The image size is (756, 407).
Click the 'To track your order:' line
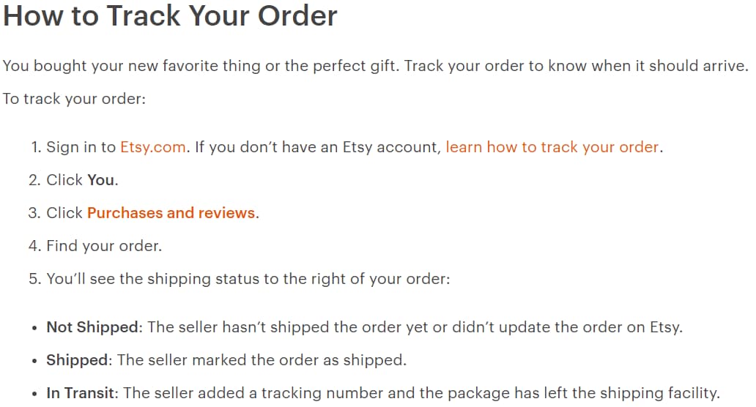coord(74,98)
